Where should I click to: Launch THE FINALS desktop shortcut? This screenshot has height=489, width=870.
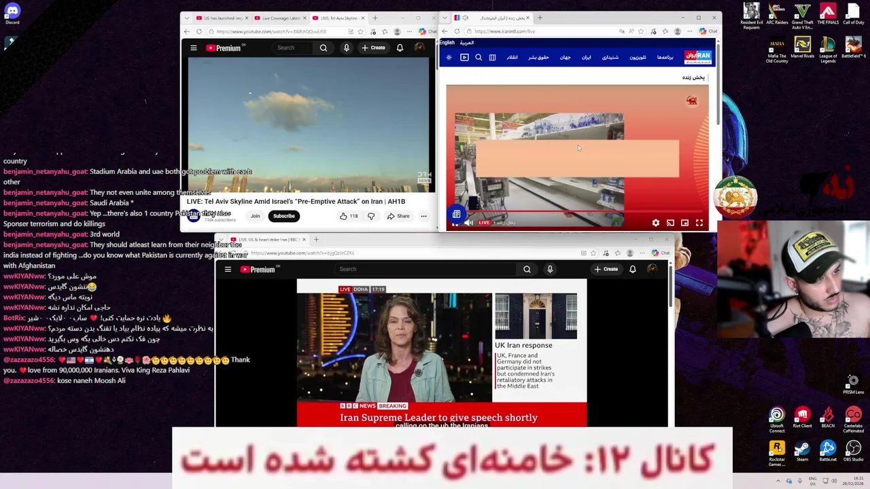click(x=828, y=14)
